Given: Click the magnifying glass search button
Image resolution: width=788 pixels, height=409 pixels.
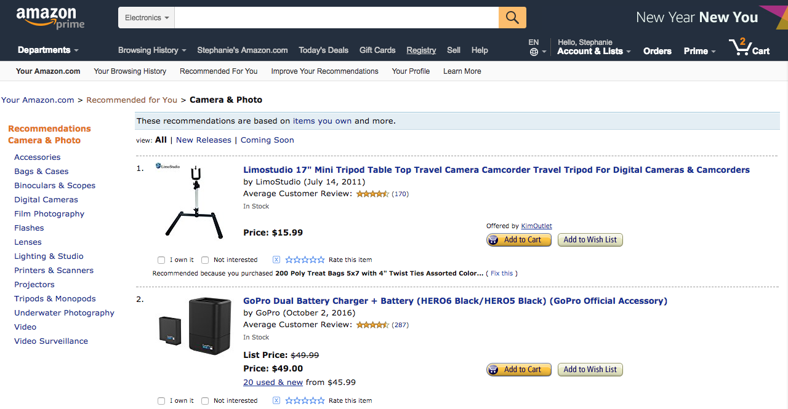Looking at the screenshot, I should (512, 18).
